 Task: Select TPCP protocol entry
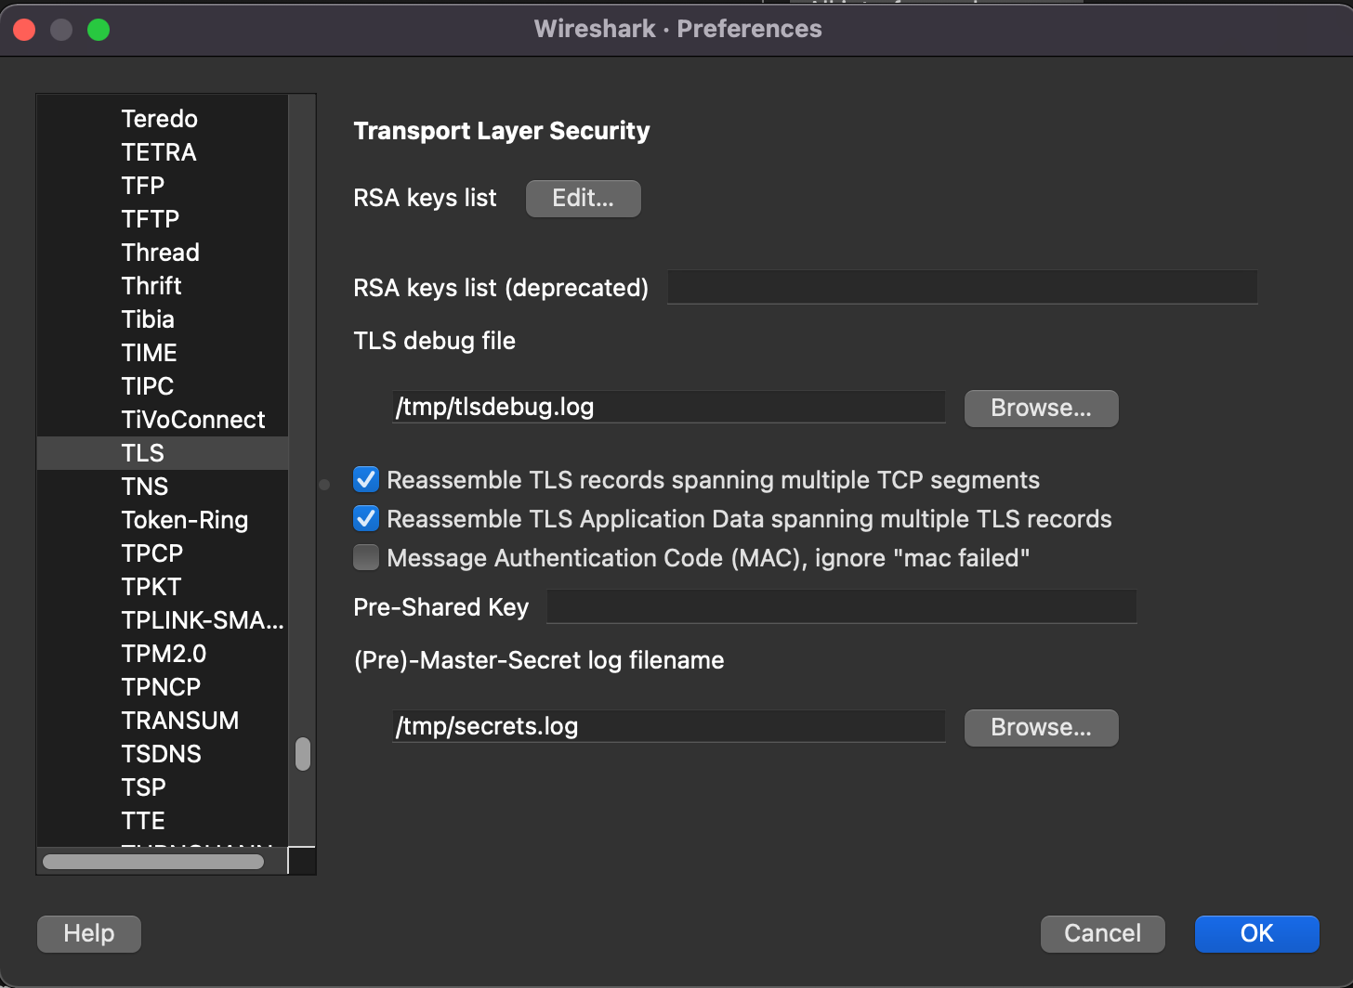tap(163, 553)
